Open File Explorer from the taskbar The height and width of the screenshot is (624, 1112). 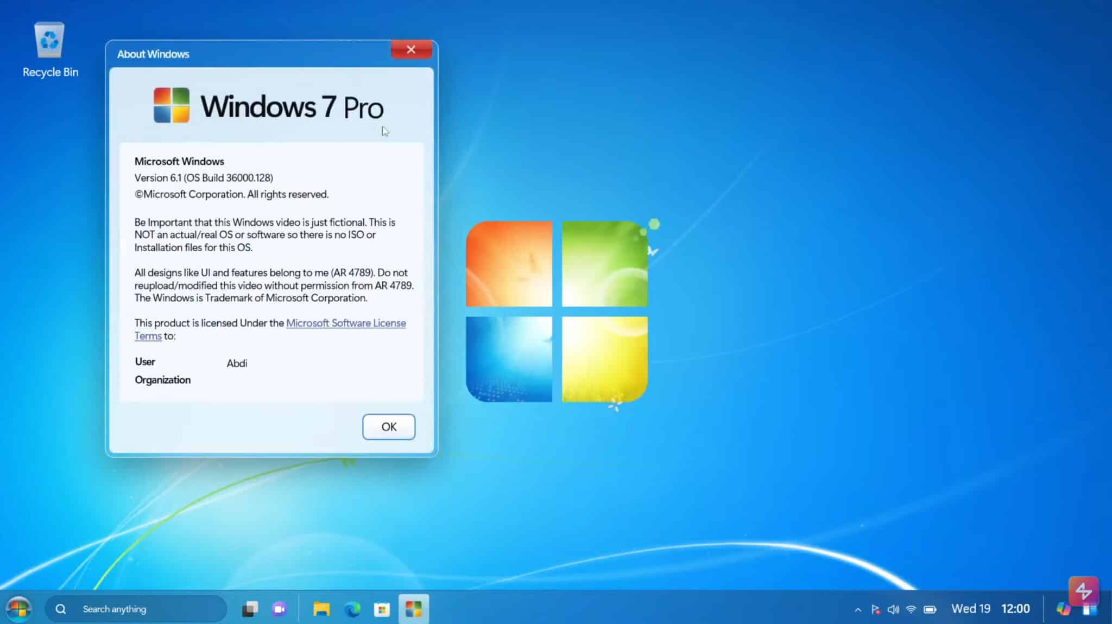pos(321,609)
